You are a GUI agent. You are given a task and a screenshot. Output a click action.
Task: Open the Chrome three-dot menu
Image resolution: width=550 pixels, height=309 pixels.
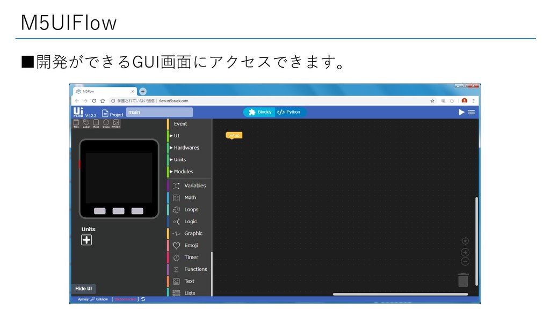coord(473,100)
